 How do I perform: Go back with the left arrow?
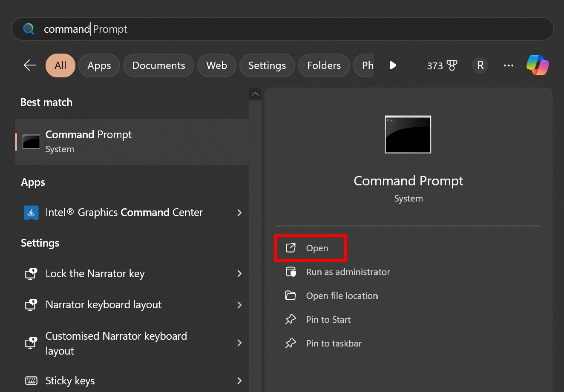(30, 65)
